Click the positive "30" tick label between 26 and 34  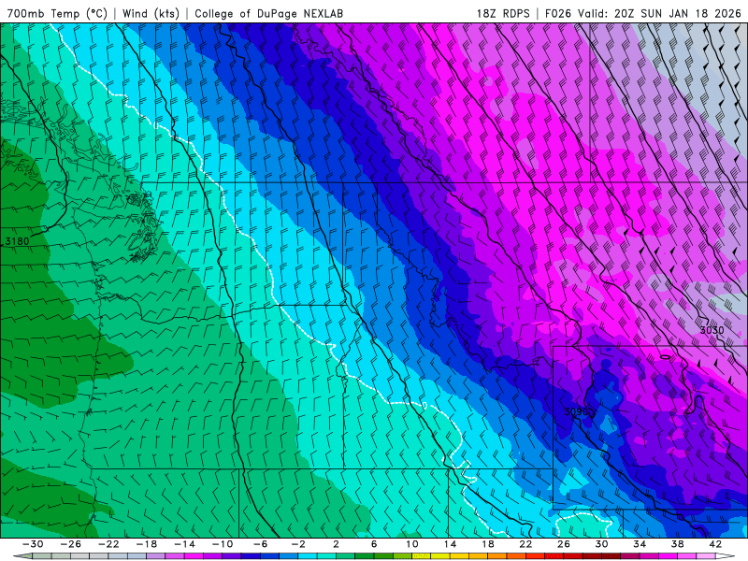click(x=601, y=544)
